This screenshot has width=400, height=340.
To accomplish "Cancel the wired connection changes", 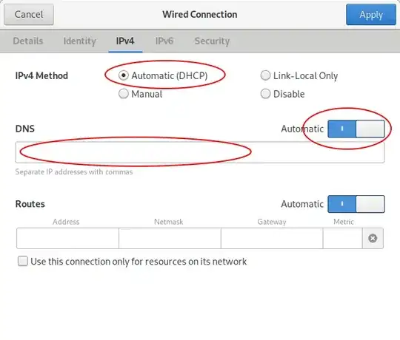I will 29,15.
